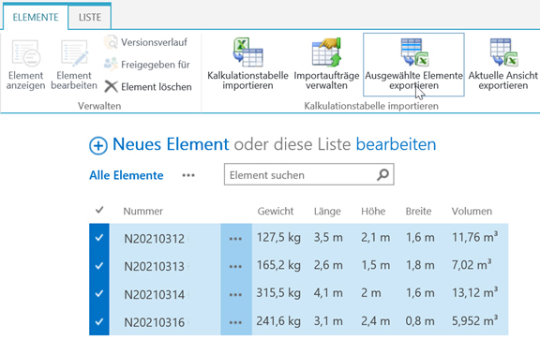Open Versionsverlauf in the ribbon
This screenshot has width=540, height=340.
145,42
